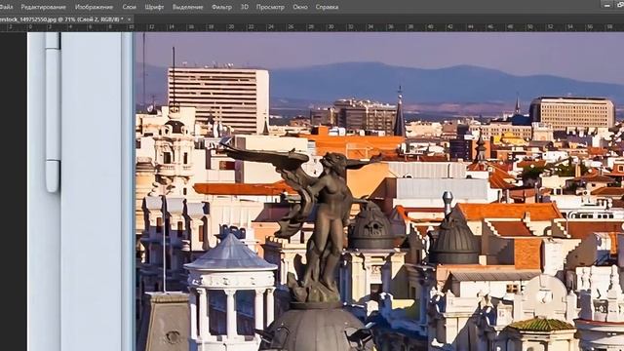Open the Справка menu
This screenshot has height=351, width=624.
327,7
